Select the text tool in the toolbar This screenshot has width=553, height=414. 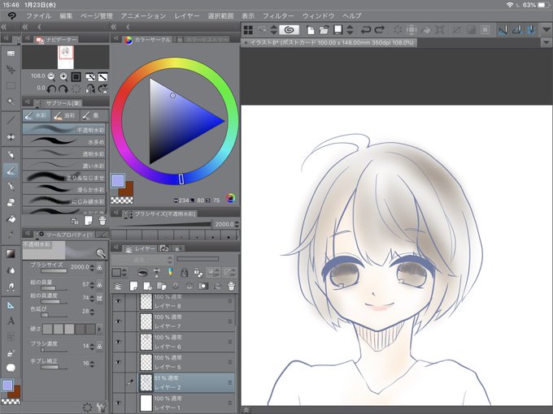(x=11, y=321)
